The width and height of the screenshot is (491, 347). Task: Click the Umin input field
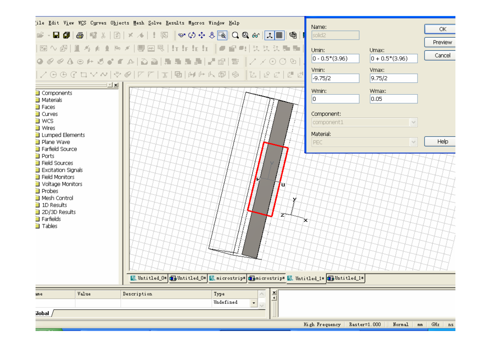click(335, 58)
